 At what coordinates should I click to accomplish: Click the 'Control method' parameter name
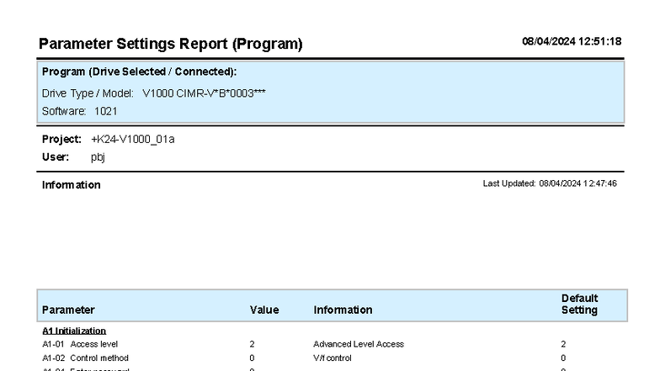click(99, 358)
